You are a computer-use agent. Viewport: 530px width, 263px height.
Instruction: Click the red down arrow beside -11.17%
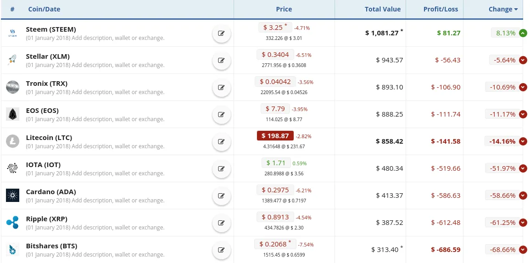523,114
